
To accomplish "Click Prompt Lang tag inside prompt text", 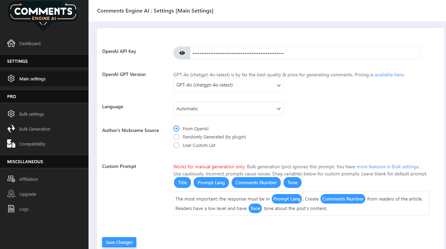I will pyautogui.click(x=287, y=199).
